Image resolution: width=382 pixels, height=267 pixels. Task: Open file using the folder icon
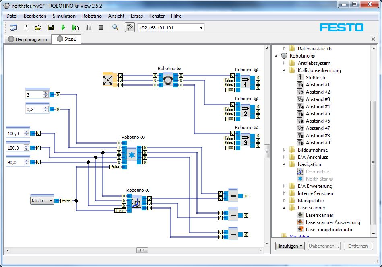click(38, 27)
